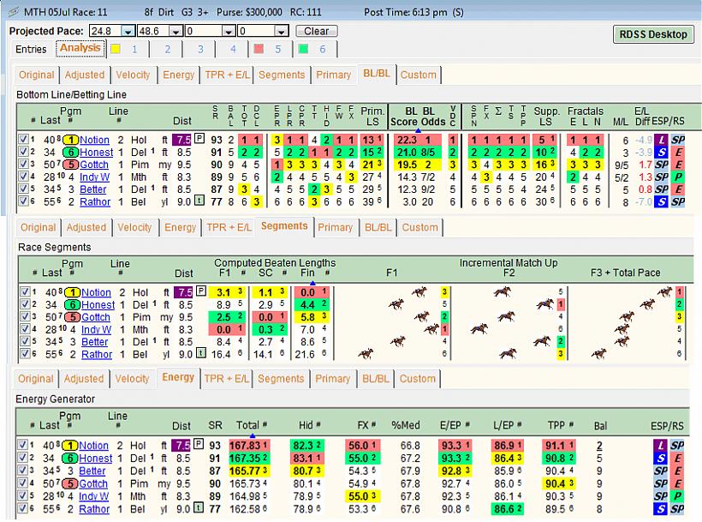
Task: Sort by BL Score column header
Action: [x=404, y=117]
